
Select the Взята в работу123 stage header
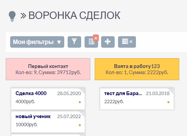(x=137, y=69)
